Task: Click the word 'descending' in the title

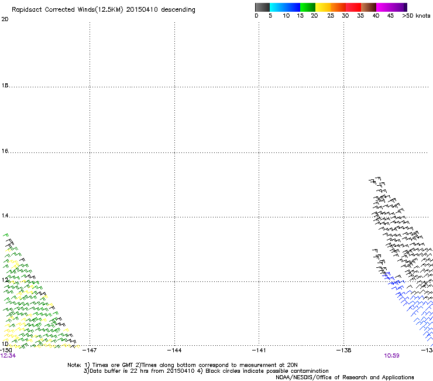Action: [178, 10]
